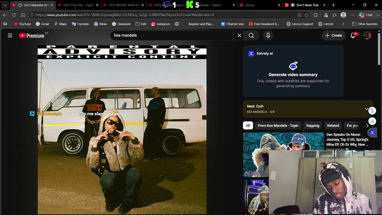View site information icon in address bar
The height and width of the screenshot is (215, 382).
tap(32, 15)
